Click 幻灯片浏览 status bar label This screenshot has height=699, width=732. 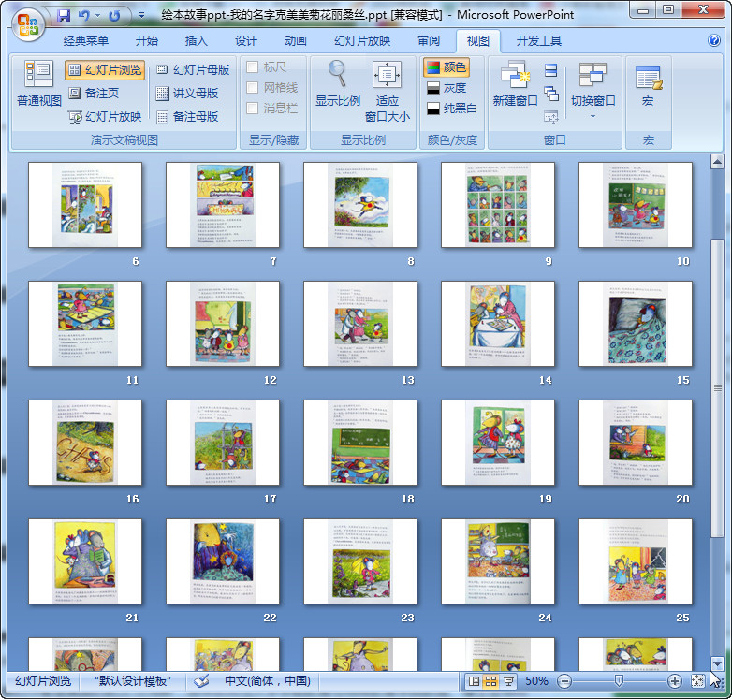[43, 681]
